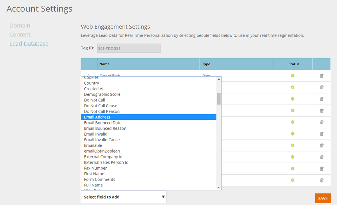Open the Domain settings section
This screenshot has width=337, height=205.
click(20, 26)
